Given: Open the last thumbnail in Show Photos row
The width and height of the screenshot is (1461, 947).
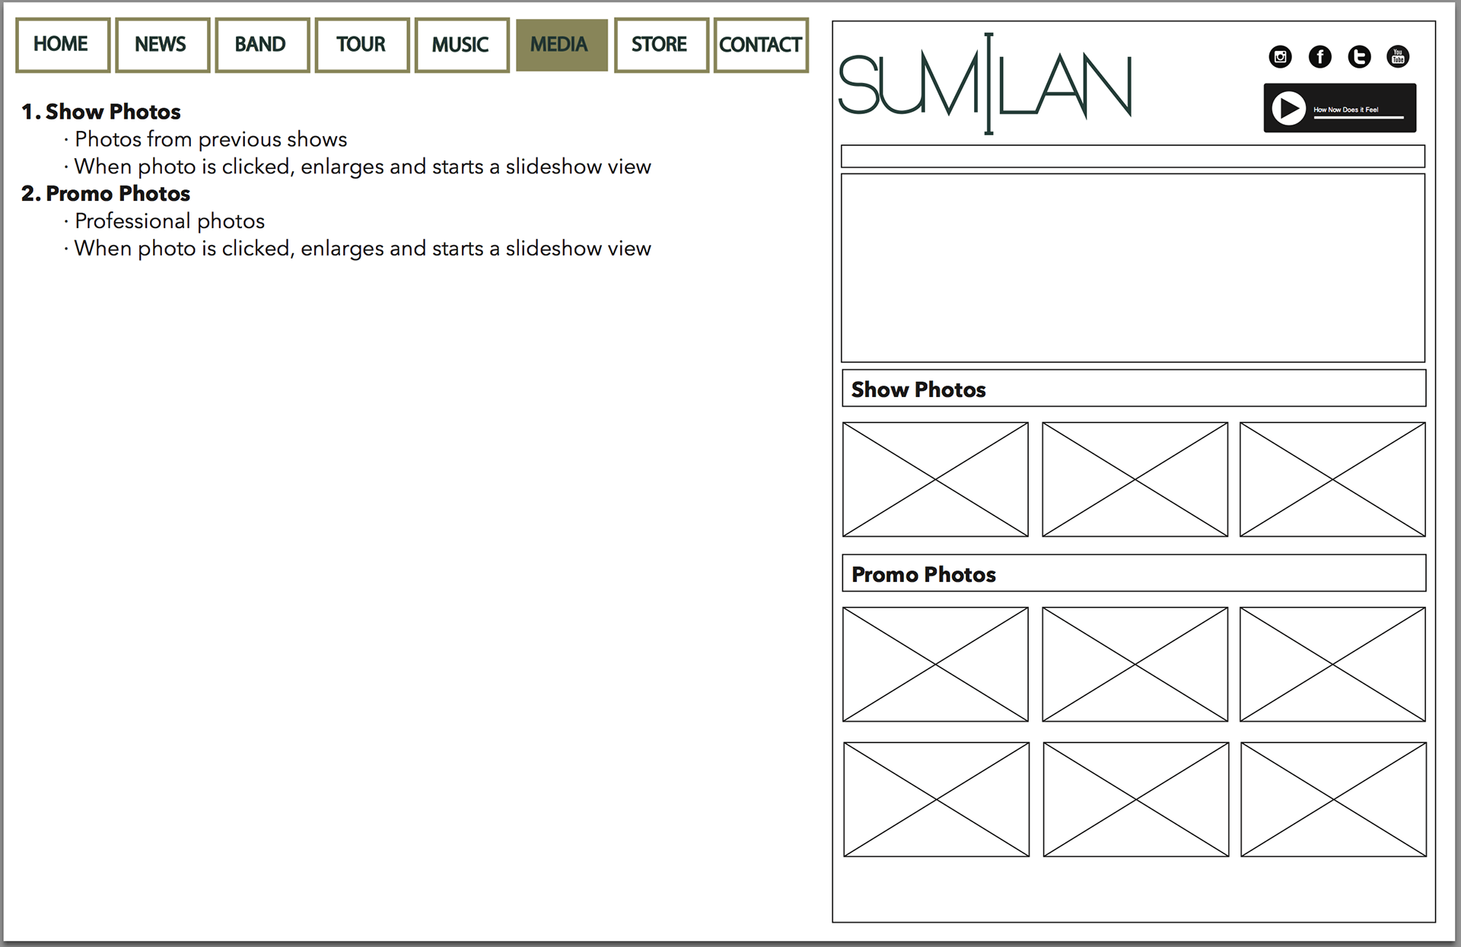Looking at the screenshot, I should 1332,479.
